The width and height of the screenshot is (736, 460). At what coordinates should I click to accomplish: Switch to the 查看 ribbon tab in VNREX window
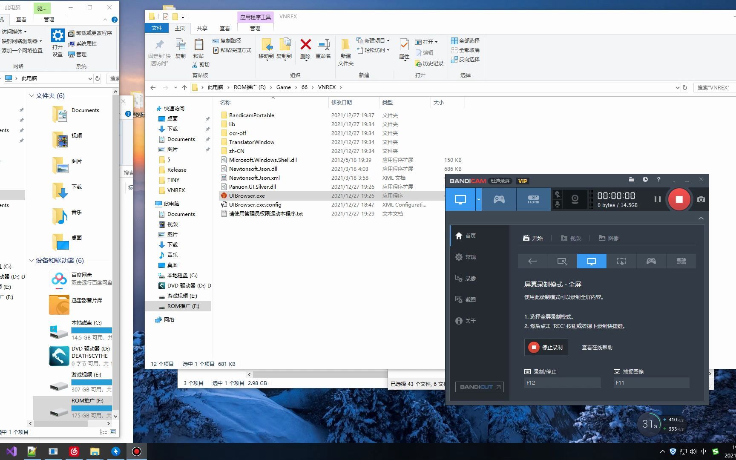tap(225, 28)
